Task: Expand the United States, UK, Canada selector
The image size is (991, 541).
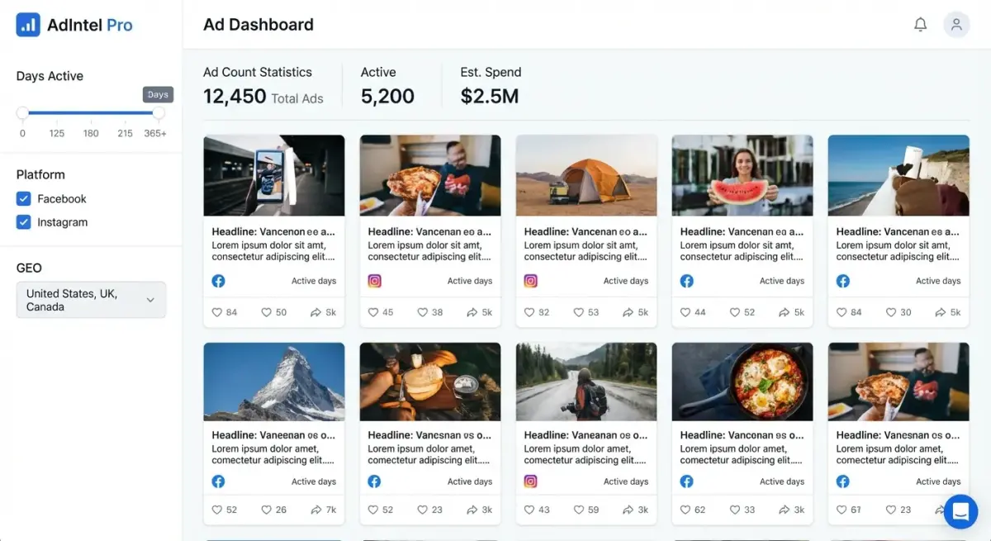Action: click(91, 299)
